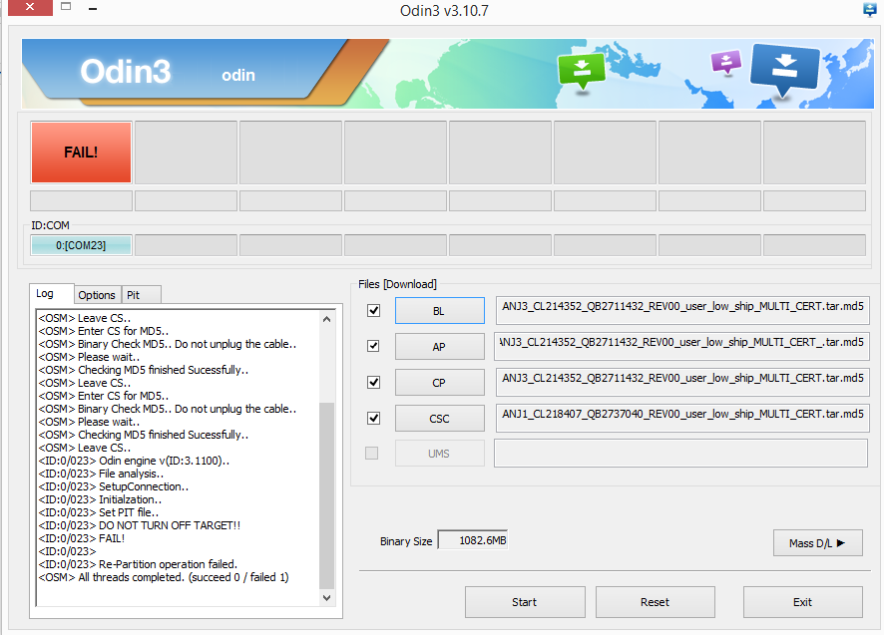The height and width of the screenshot is (635, 884).
Task: Select the 0:[COM23] port indicator
Action: pyautogui.click(x=81, y=245)
